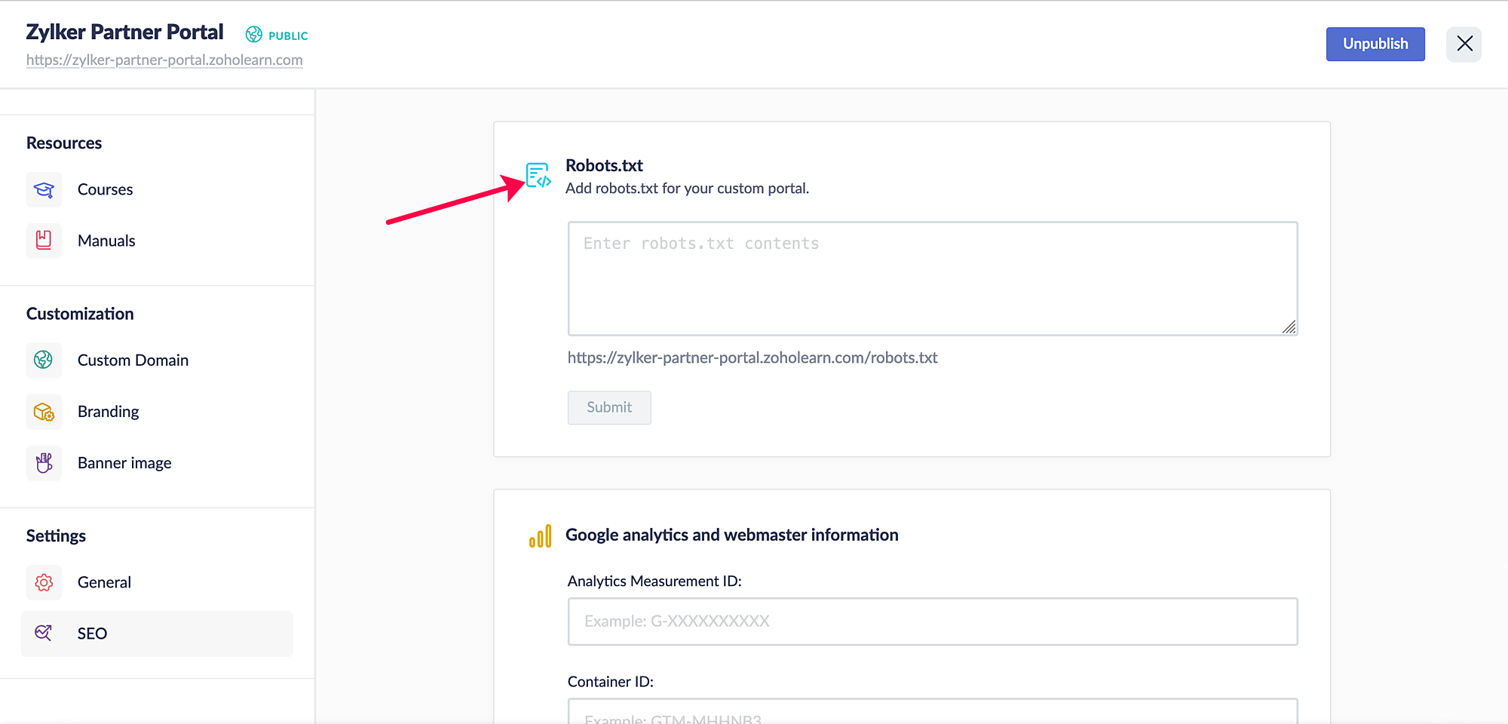Open the Manuals section

point(106,241)
